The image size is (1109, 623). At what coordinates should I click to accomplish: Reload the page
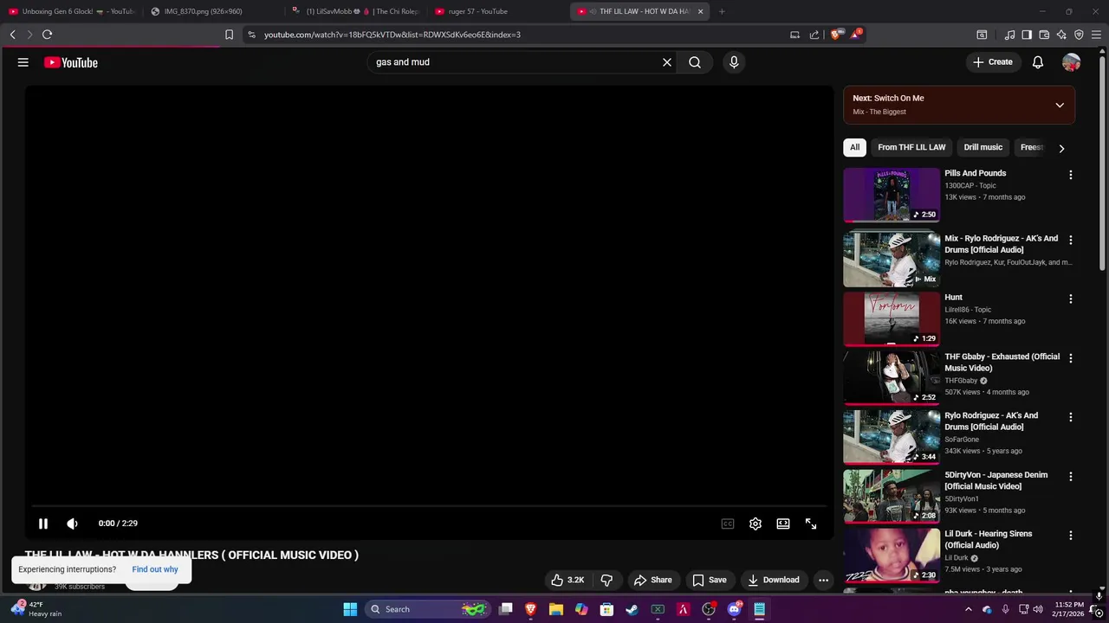pos(47,35)
